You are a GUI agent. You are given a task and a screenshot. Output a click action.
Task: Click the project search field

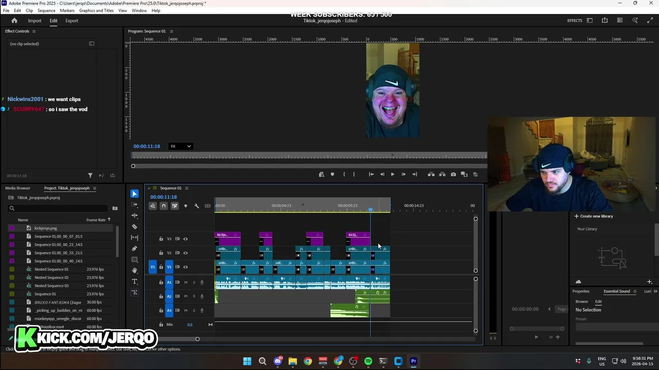(x=58, y=208)
